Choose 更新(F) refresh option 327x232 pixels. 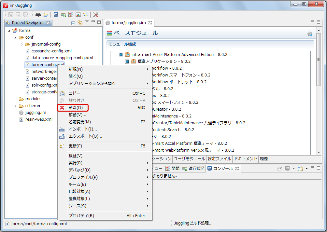[x=105, y=146]
